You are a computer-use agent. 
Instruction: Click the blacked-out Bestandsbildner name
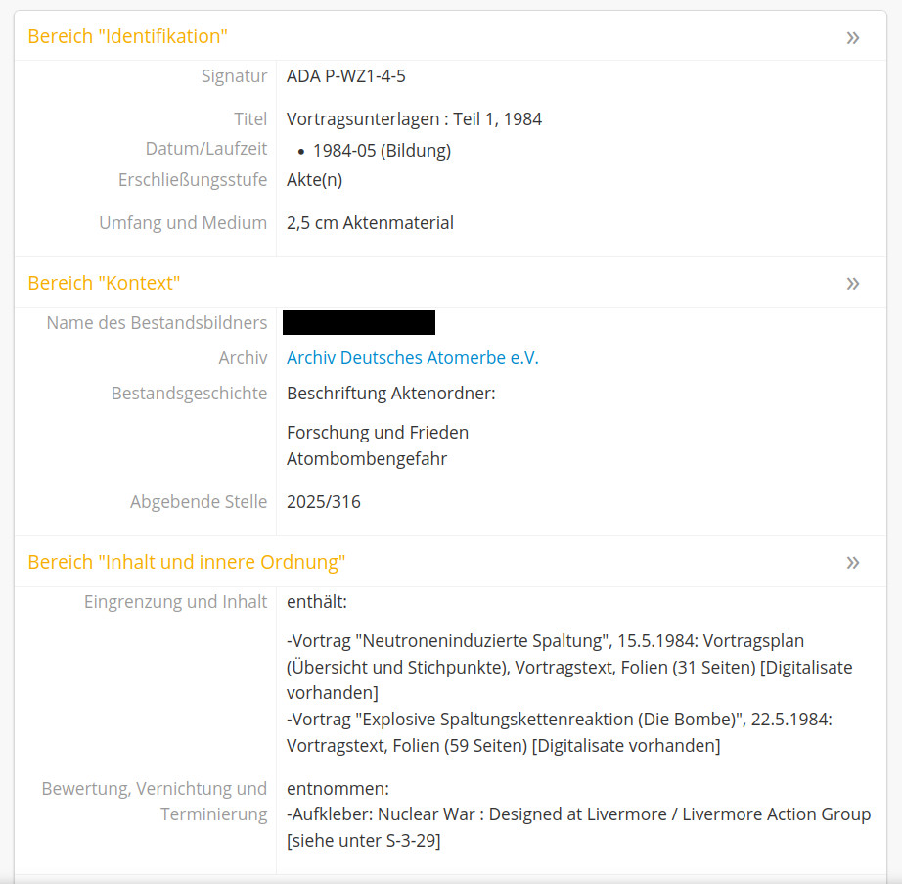point(358,323)
